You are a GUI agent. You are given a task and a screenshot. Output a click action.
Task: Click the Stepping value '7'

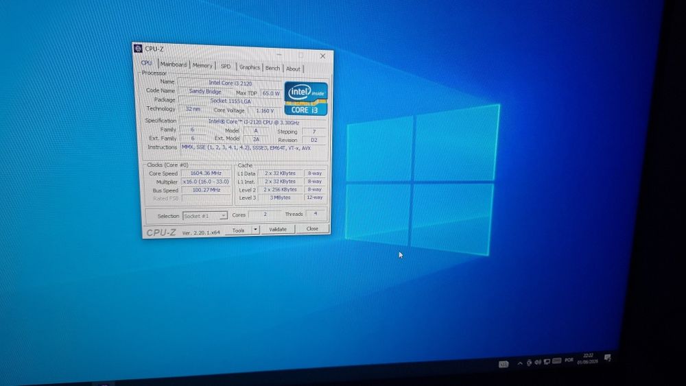pyautogui.click(x=314, y=132)
